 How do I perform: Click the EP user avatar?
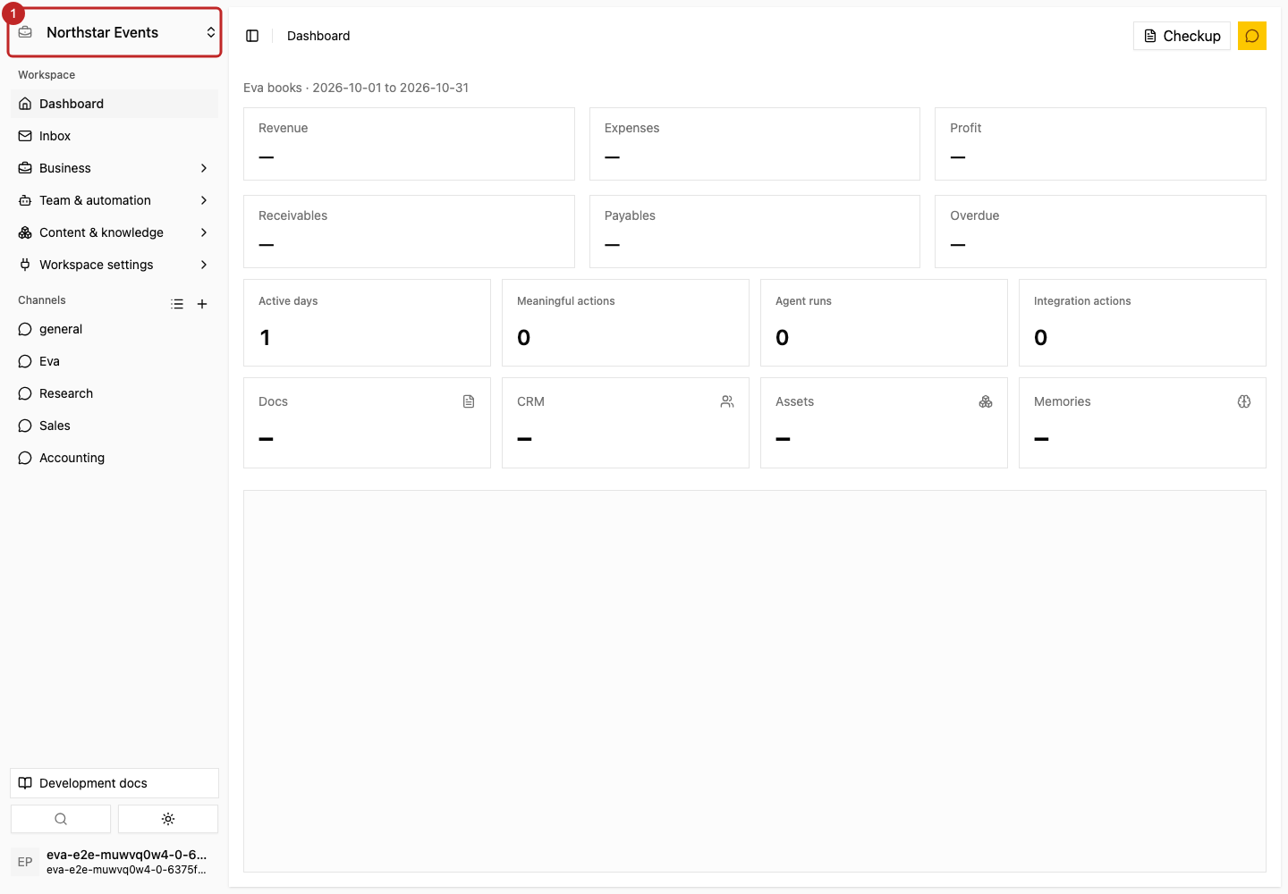pos(25,862)
